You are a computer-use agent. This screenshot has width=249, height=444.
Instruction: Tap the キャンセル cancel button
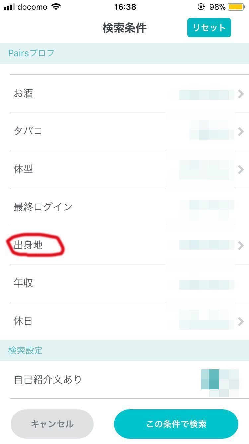tap(52, 424)
